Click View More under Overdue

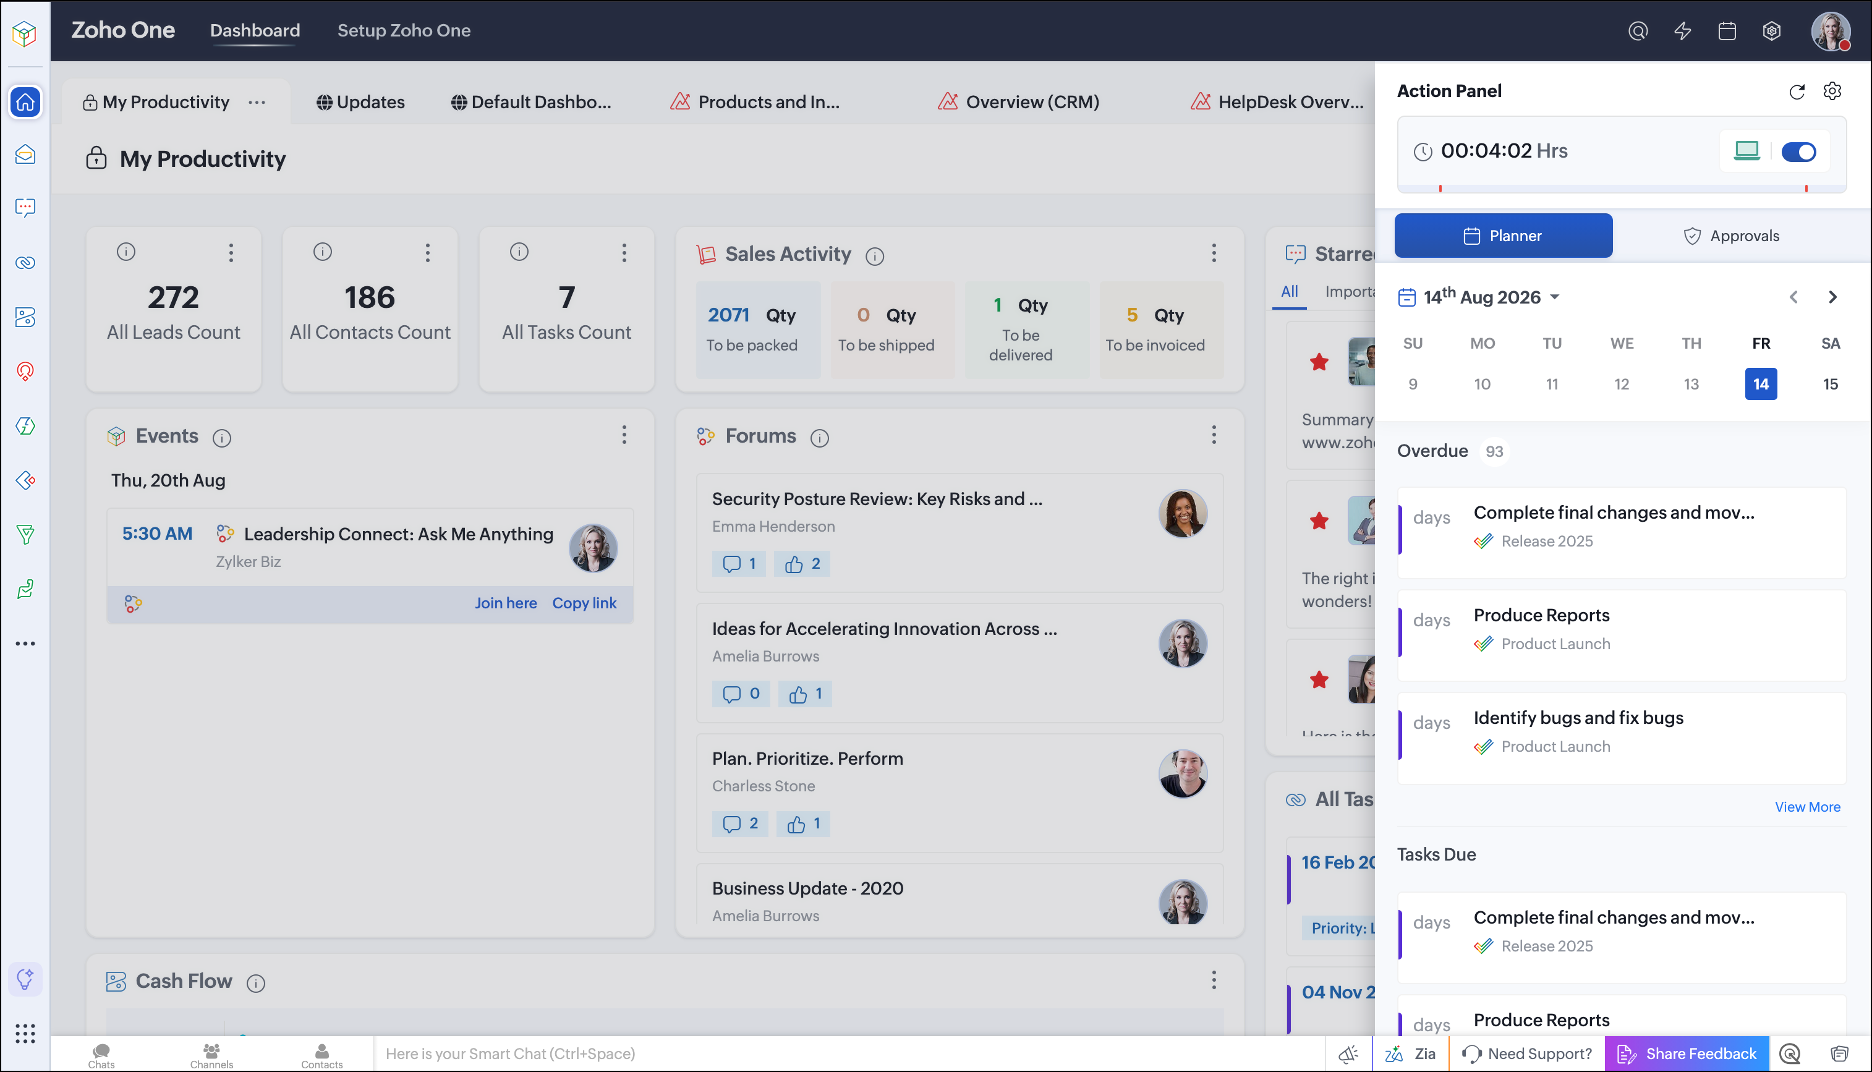pyautogui.click(x=1807, y=807)
